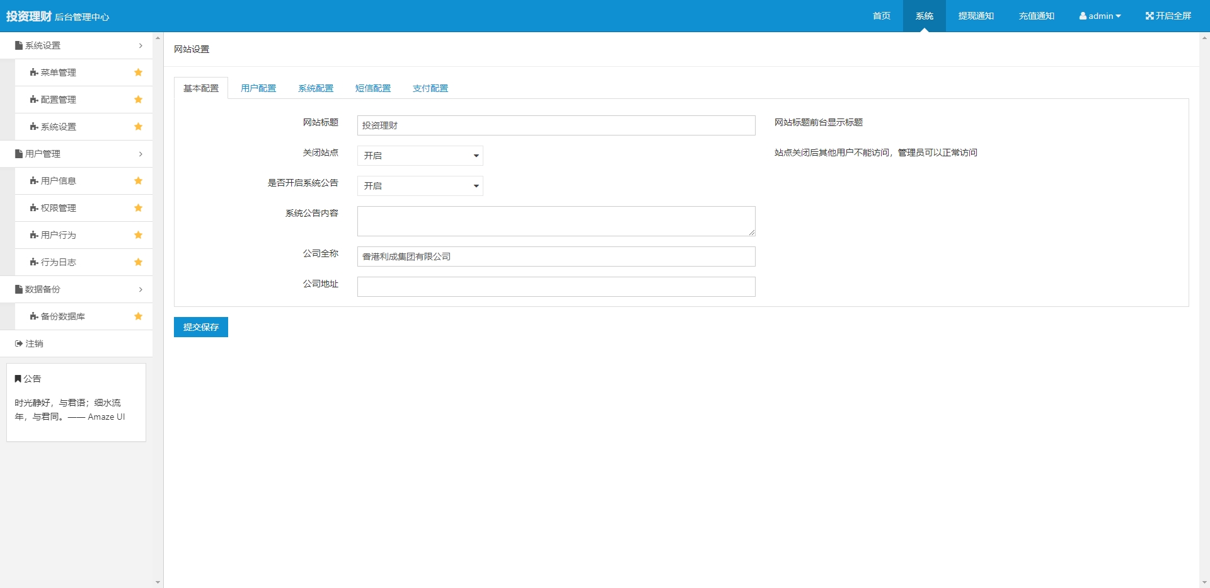Viewport: 1210px width, 588px height.
Task: Collapse the 用户管理 sidebar section
Action: [76, 154]
